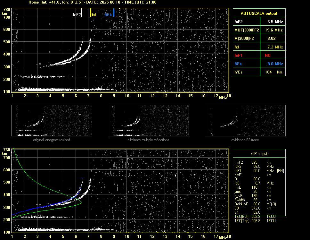Click the B1 02.0 row
The width and height of the screenshot is (310, 240).
248,212
